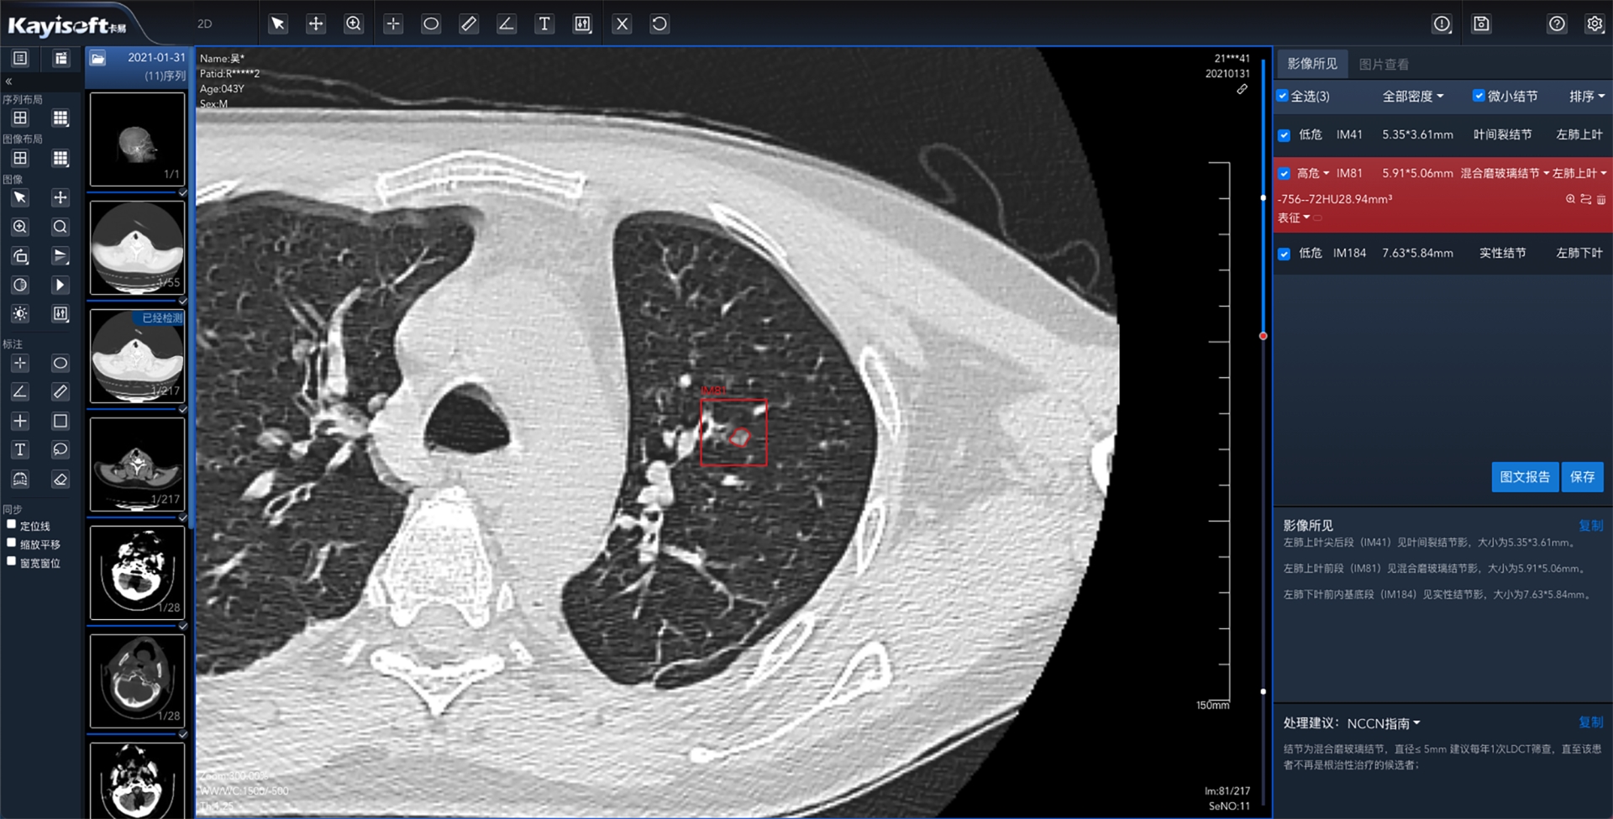Select the zoom magnifier tool in top toolbar
Viewport: 1613px width, 819px height.
pyautogui.click(x=354, y=24)
